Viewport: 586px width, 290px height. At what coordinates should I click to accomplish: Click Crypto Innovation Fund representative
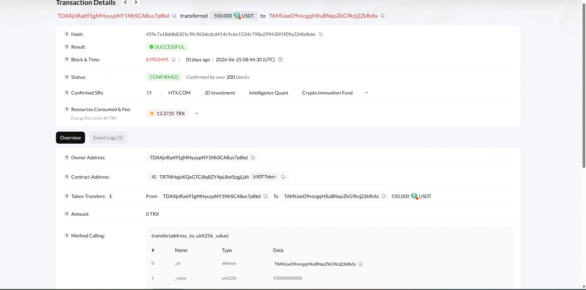[327, 93]
